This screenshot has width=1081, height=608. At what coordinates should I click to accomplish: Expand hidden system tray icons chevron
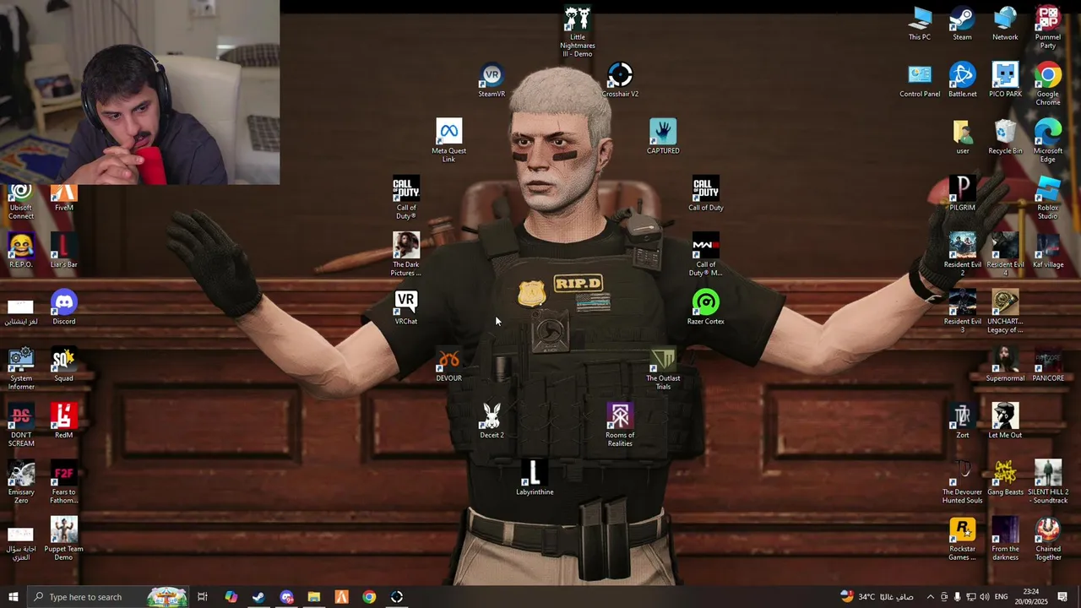931,597
